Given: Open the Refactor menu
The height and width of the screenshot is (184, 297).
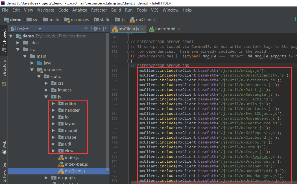Looking at the screenshot, I should (x=99, y=10).
